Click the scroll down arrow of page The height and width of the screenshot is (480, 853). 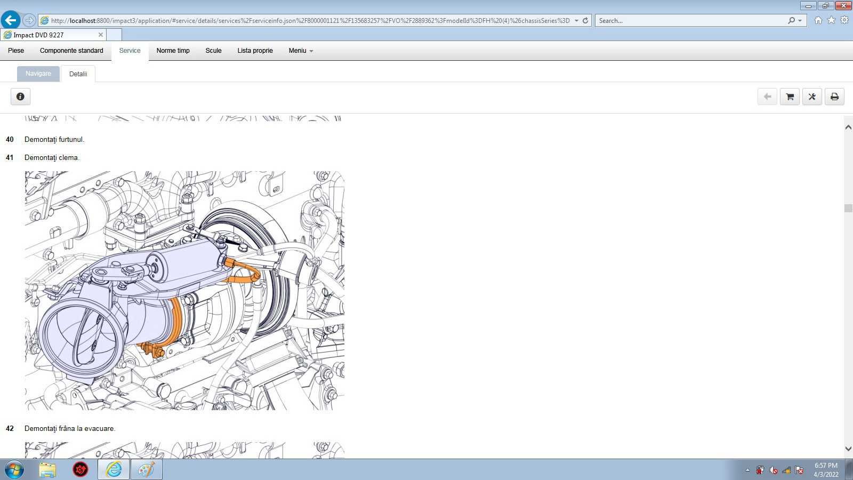coord(848,449)
